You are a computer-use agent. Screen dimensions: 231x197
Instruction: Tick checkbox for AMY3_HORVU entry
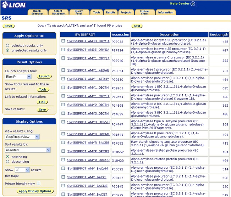tap(63, 122)
